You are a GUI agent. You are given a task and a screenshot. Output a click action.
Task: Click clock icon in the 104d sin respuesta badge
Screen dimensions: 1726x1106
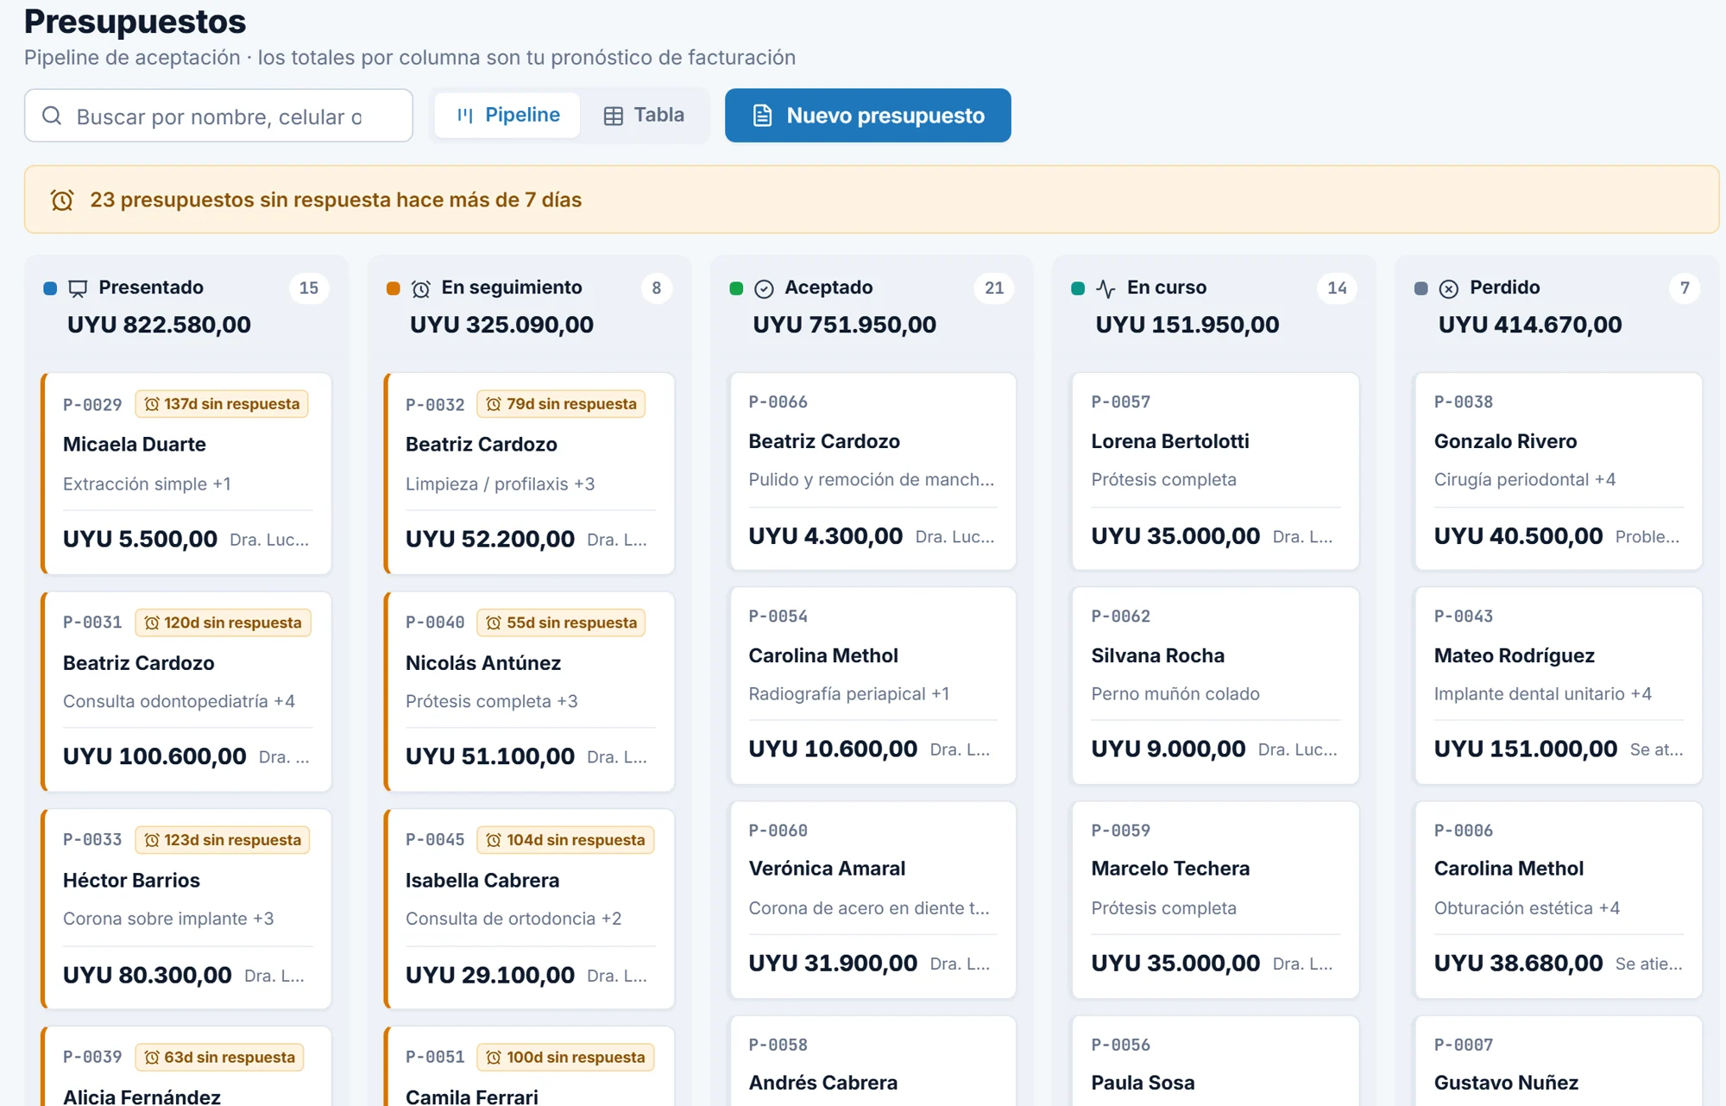click(494, 840)
